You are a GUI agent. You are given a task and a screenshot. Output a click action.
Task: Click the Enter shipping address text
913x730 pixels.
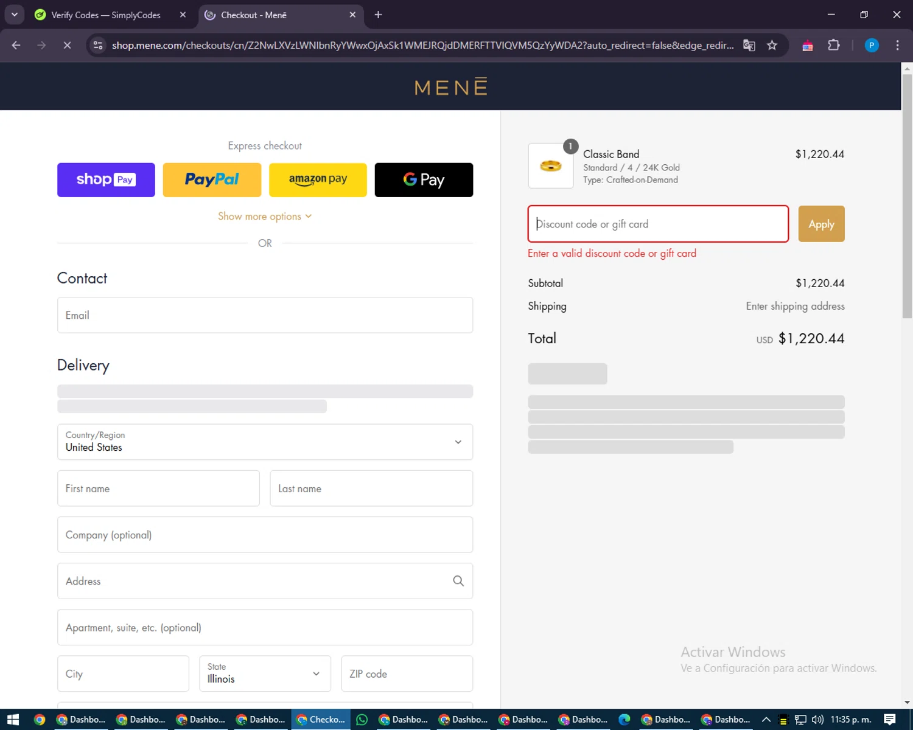click(795, 306)
